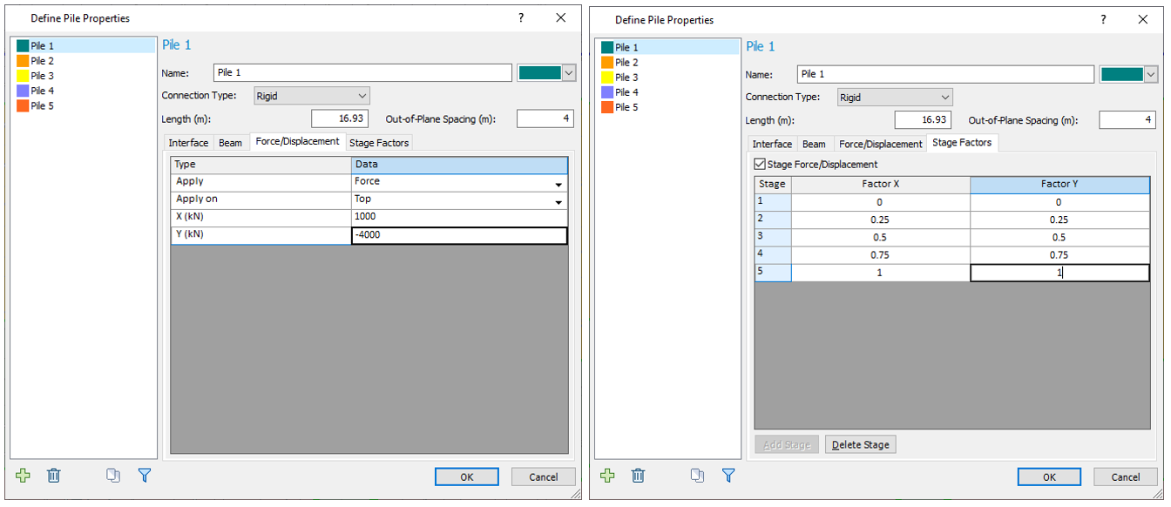1171x507 pixels.
Task: Click the Delete Stage button
Action: (861, 444)
